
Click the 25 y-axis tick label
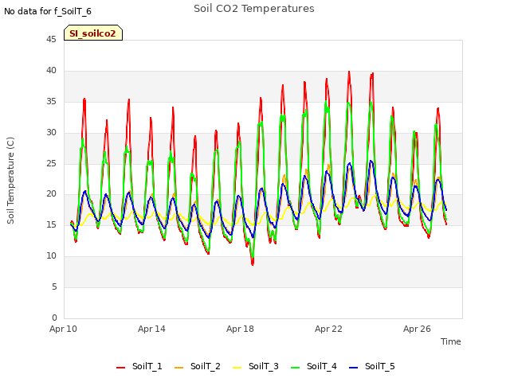[51, 163]
